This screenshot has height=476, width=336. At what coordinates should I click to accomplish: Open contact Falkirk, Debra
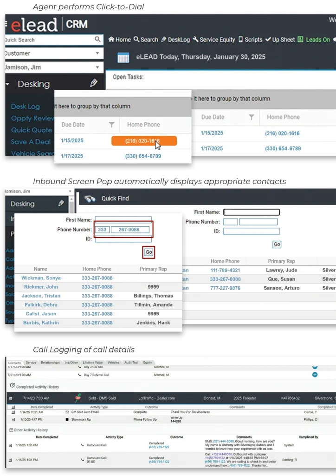[x=41, y=305]
